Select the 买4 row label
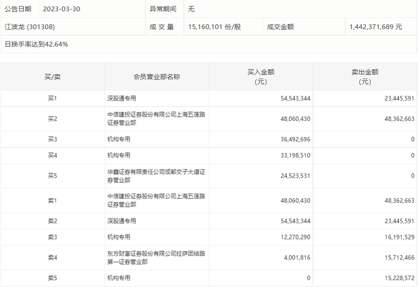 click(x=53, y=155)
